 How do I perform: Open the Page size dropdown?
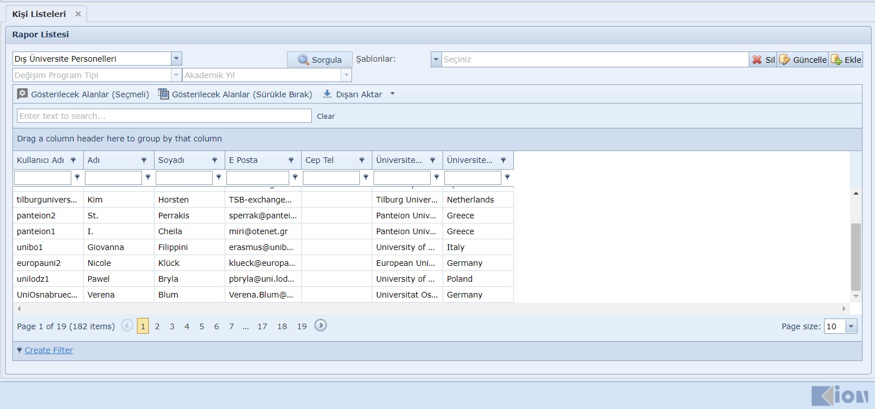[851, 326]
